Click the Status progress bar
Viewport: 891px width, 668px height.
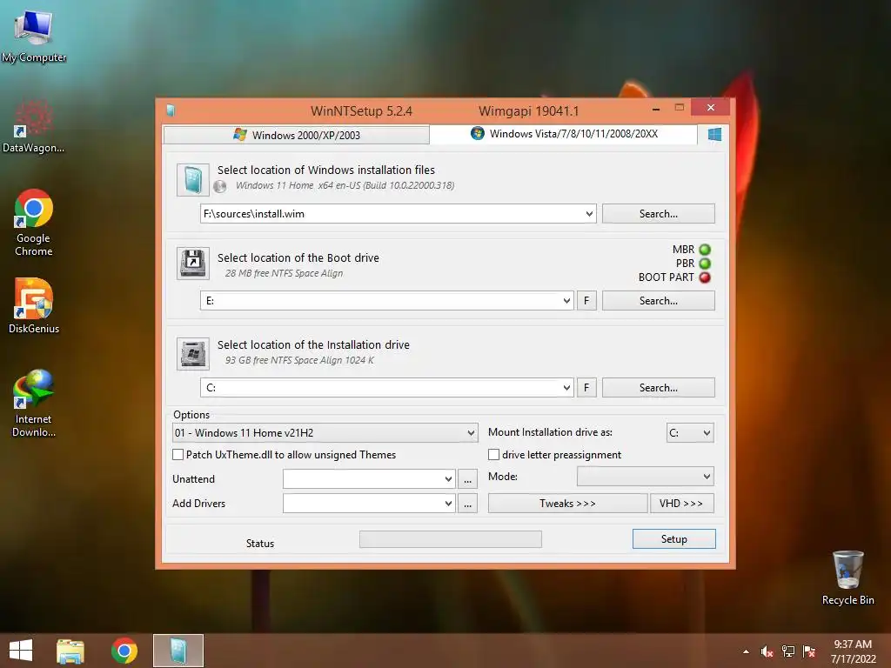(x=450, y=539)
